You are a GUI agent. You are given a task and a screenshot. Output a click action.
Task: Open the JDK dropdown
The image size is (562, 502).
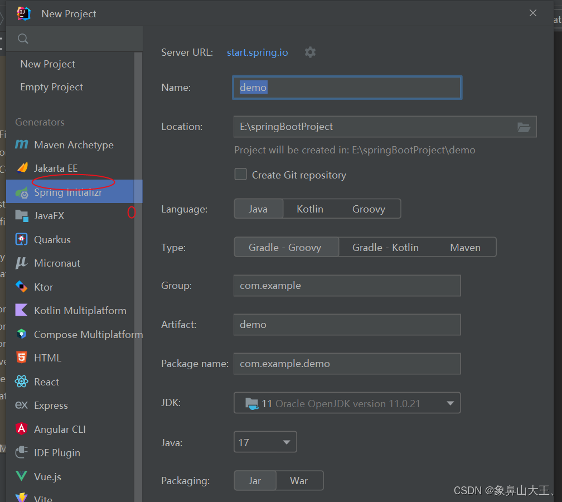coord(347,403)
